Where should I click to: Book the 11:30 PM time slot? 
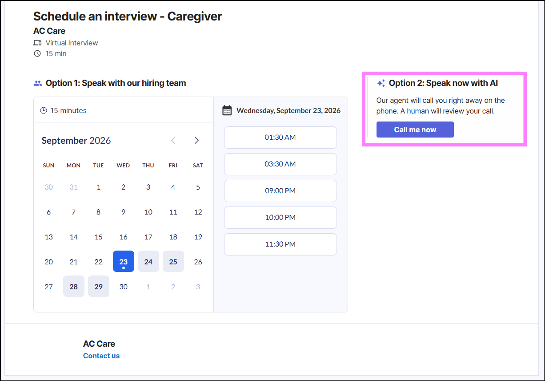281,244
